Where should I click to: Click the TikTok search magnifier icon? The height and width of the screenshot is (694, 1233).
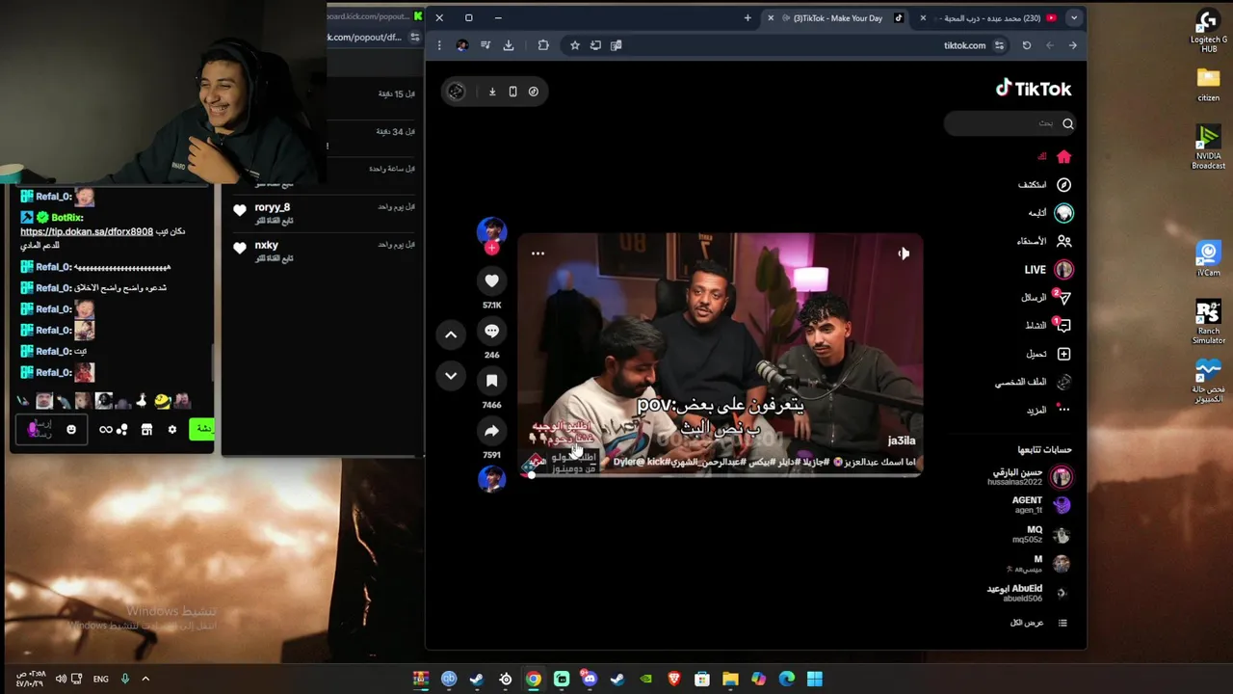click(x=1067, y=123)
